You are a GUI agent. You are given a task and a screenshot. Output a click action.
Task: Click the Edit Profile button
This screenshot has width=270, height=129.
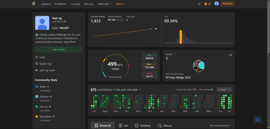point(59,49)
